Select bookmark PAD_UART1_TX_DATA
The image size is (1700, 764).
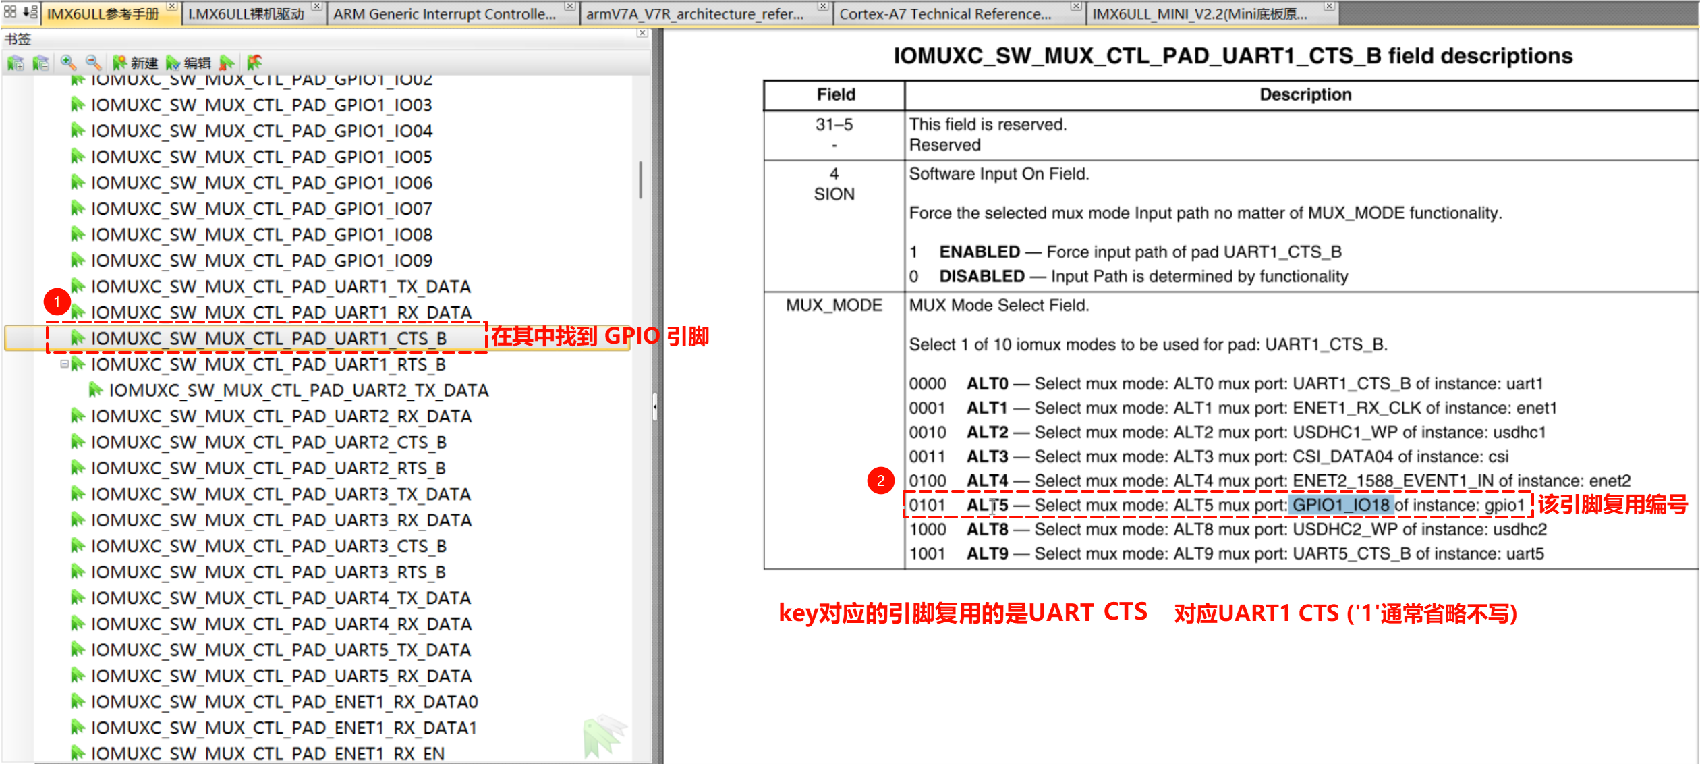click(281, 287)
